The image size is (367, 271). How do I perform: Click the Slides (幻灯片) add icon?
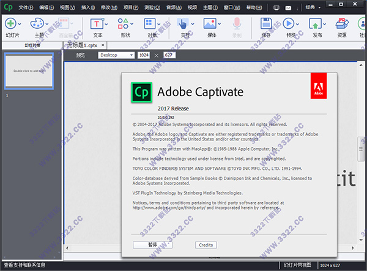pos(10,23)
